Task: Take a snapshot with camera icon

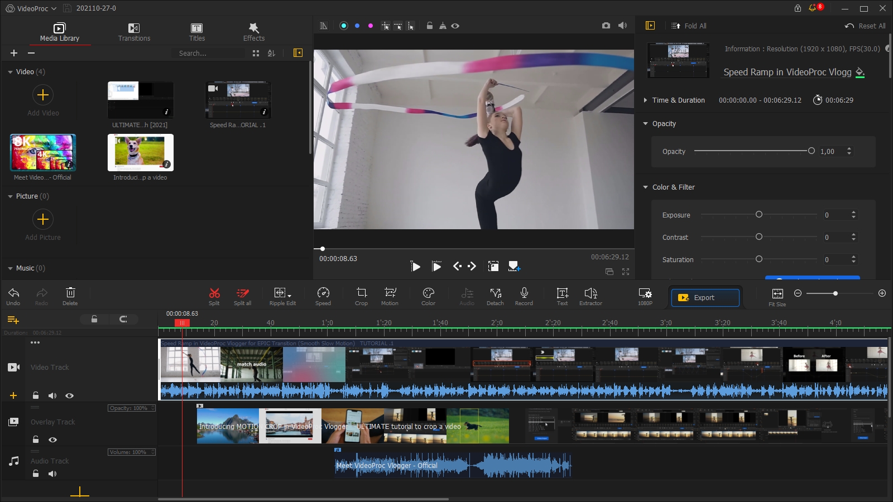Action: [x=606, y=26]
